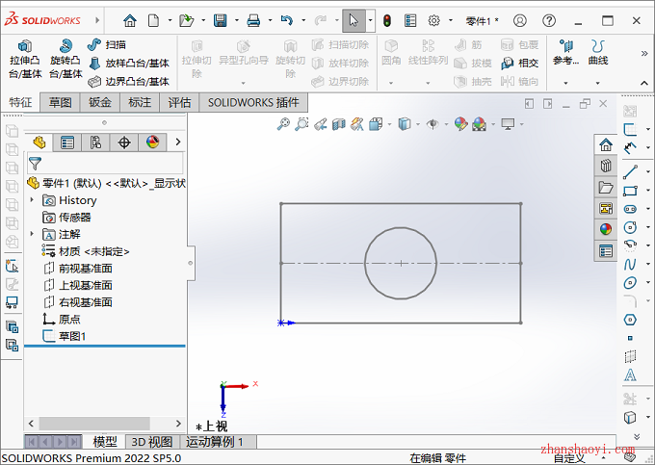655x465 pixels.
Task: Switch to the 3D 视图 bottom tab
Action: click(152, 442)
